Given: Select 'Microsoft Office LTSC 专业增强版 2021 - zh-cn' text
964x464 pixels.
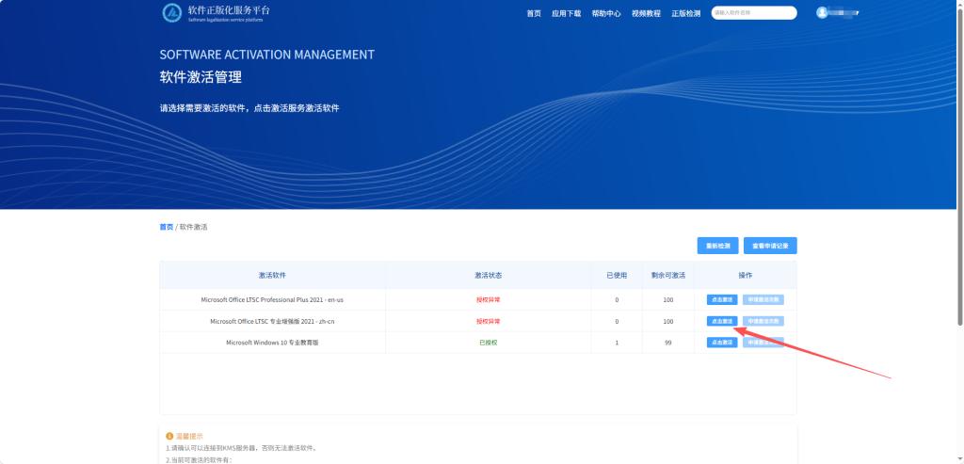Looking at the screenshot, I should coord(272,322).
